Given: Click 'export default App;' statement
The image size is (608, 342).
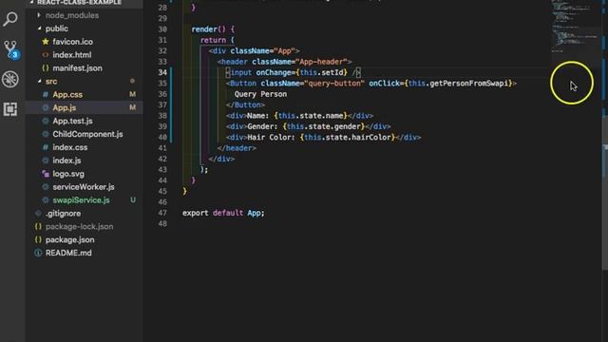Looking at the screenshot, I should [x=223, y=213].
